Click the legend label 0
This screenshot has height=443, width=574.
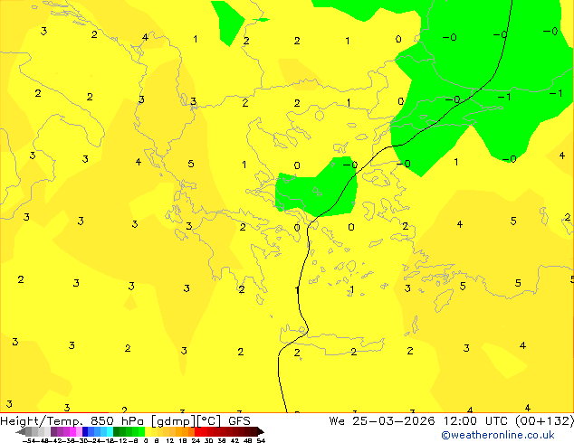[146, 440]
